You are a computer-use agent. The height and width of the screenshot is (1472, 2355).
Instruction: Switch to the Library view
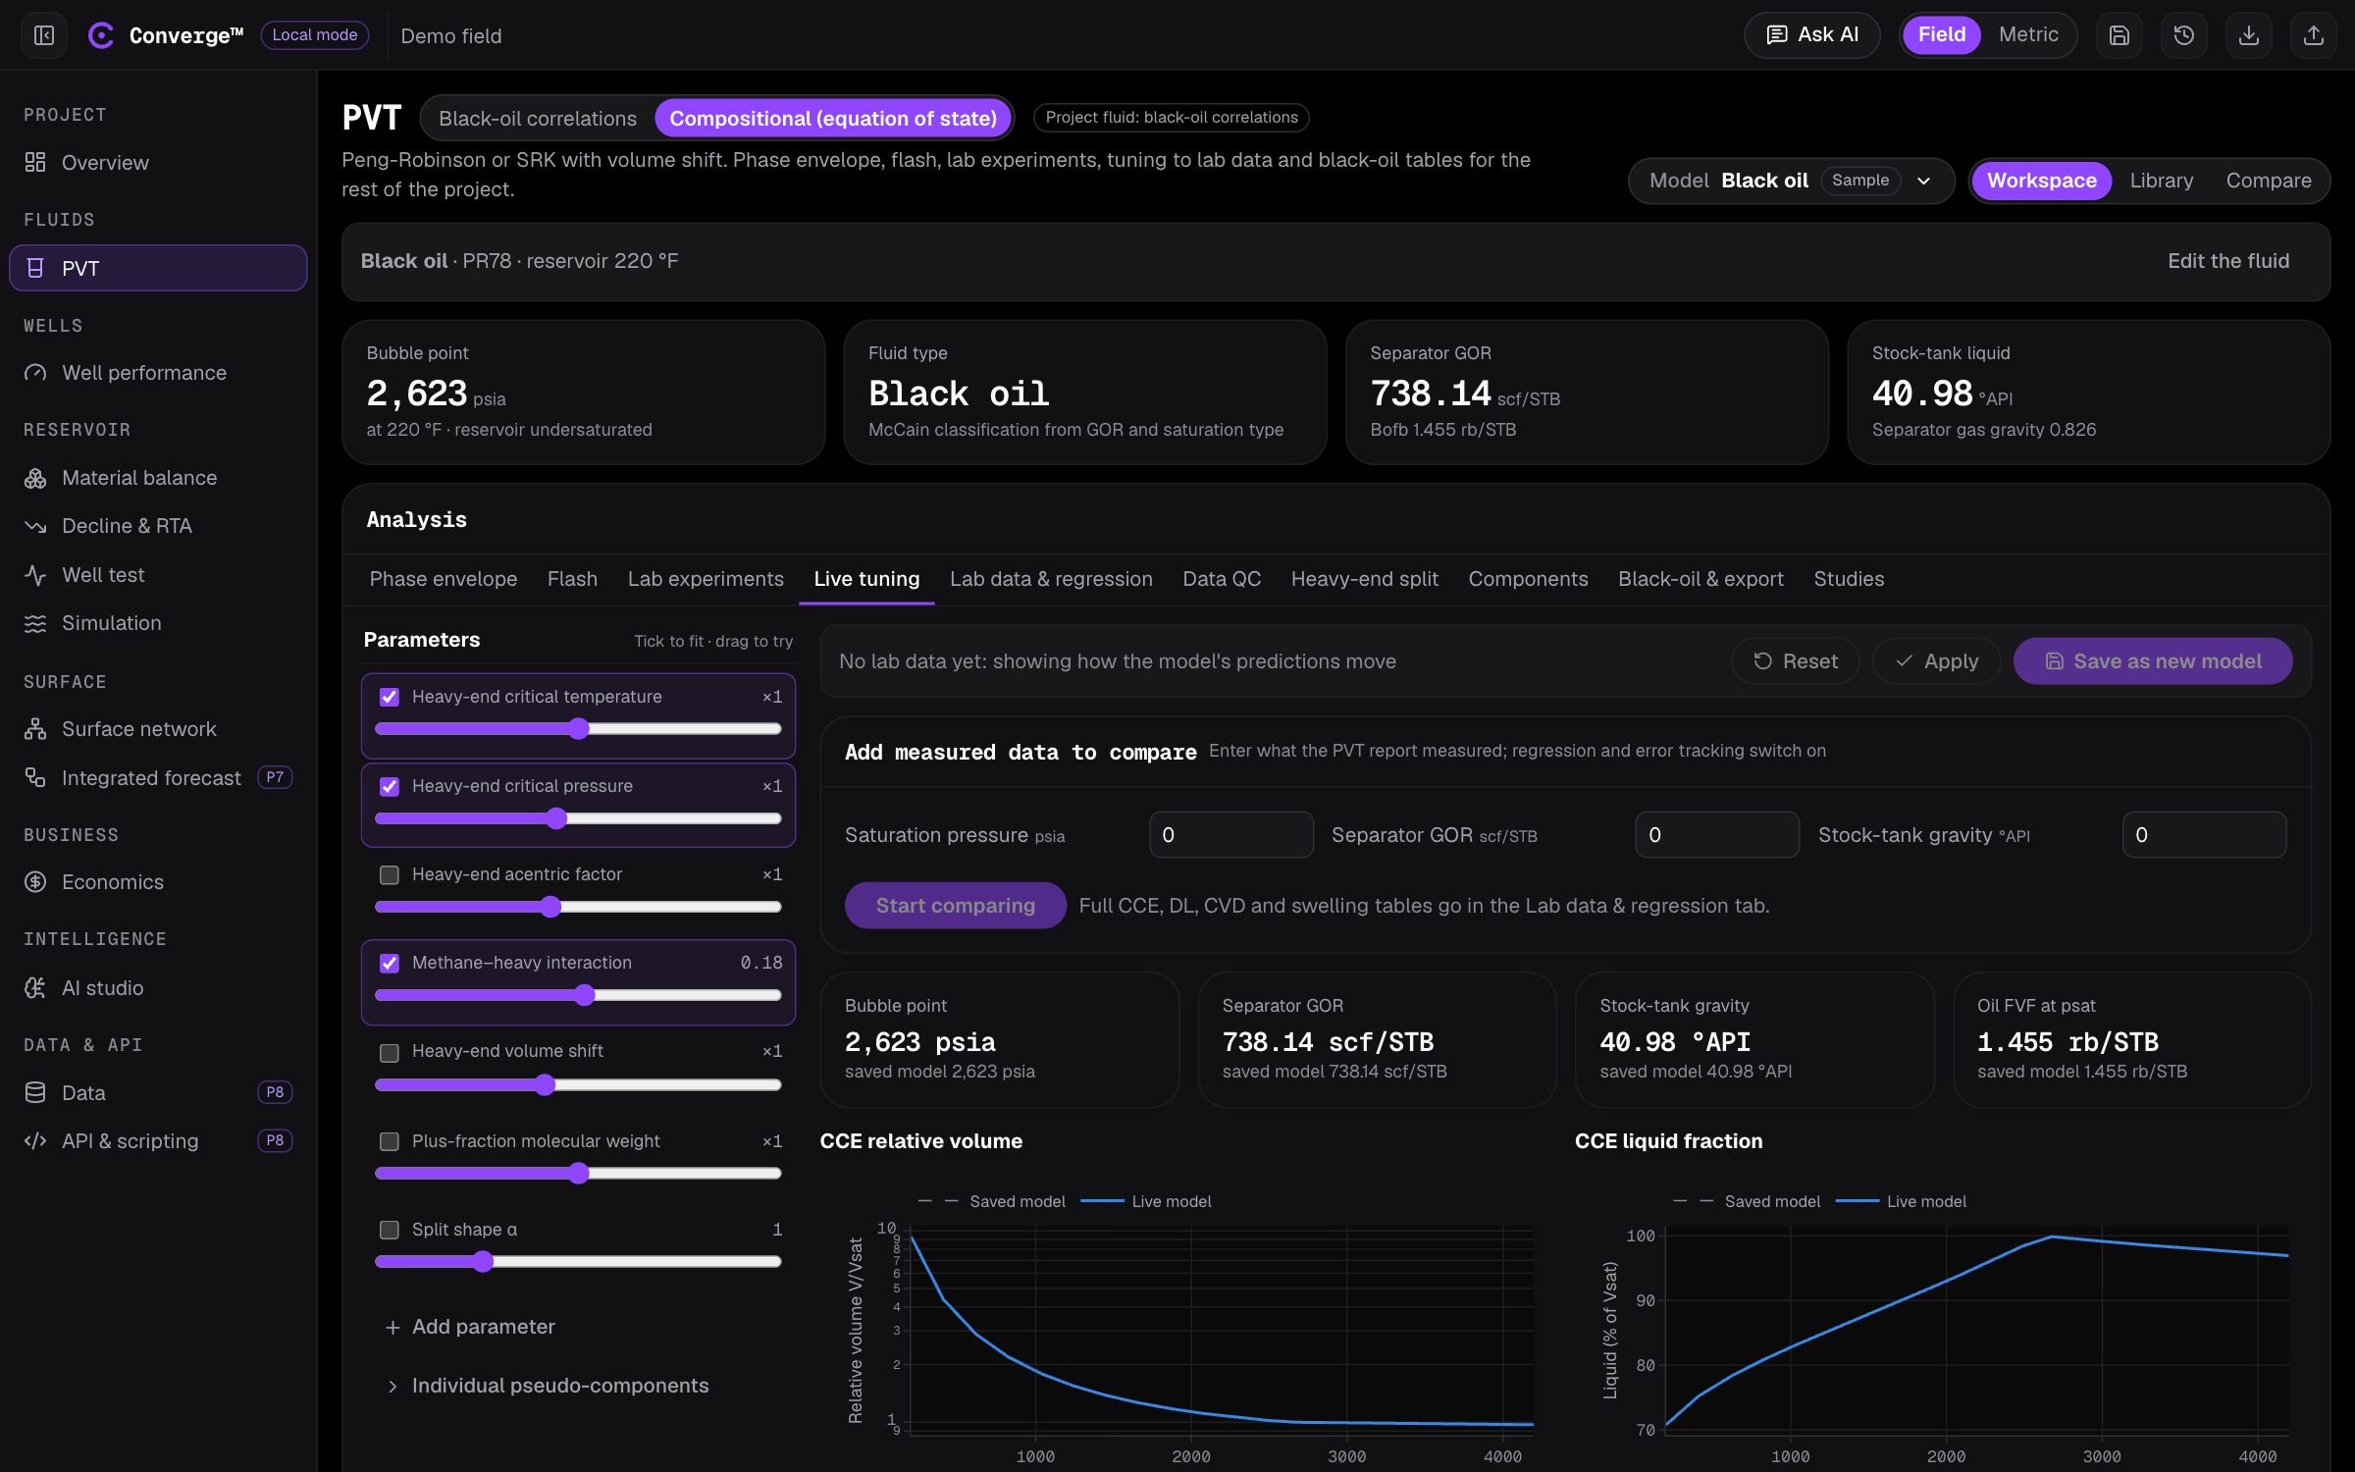pyautogui.click(x=2162, y=181)
